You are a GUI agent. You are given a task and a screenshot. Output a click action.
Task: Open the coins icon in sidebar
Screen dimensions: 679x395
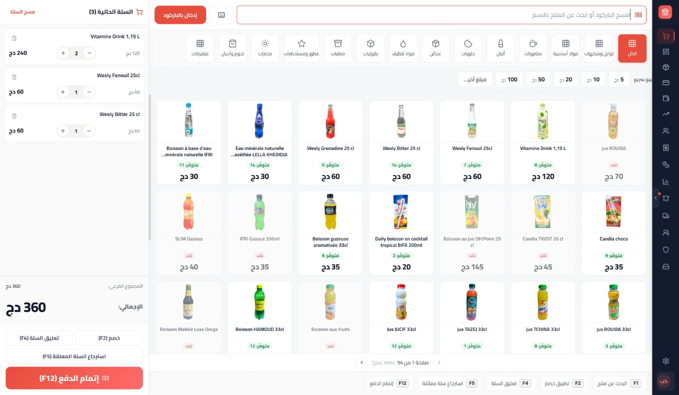pyautogui.click(x=665, y=165)
